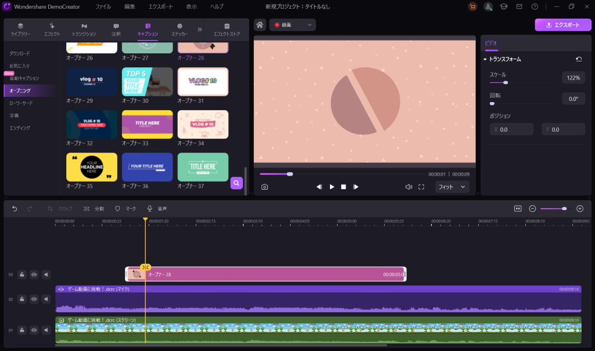Image resolution: width=595 pixels, height=351 pixels.
Task: Select the ローワーサード category
Action: [x=21, y=103]
